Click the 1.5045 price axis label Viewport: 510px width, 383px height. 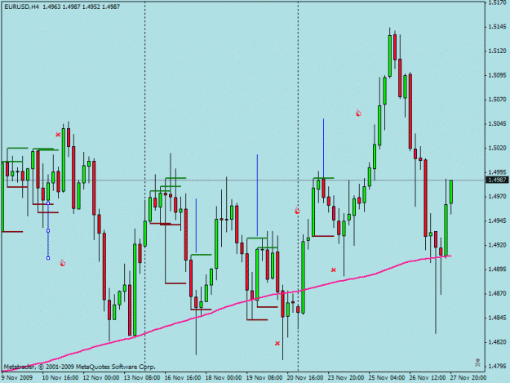point(497,123)
